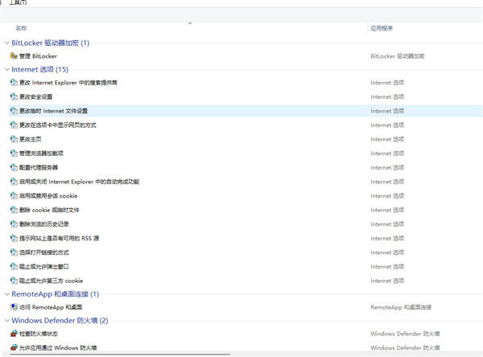Screen dimensions: 483x357
Task: Click the icon for 更改临时 Internet 文件设置
Action: click(14, 111)
